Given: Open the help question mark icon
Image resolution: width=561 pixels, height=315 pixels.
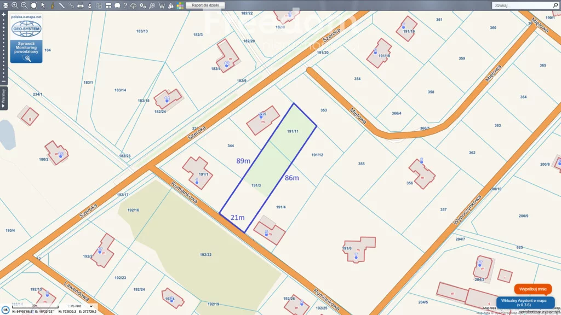Looking at the screenshot, I should [125, 5].
